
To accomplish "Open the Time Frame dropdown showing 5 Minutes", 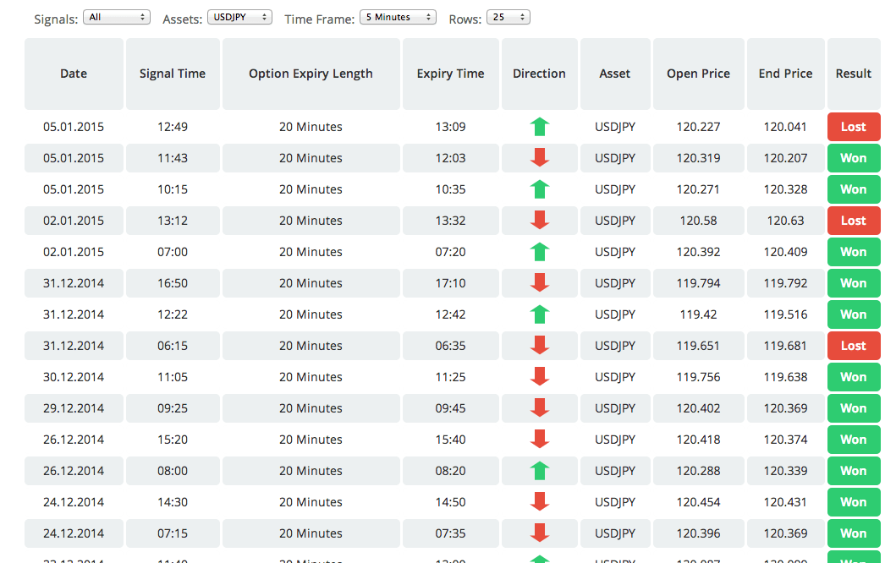I will (398, 17).
